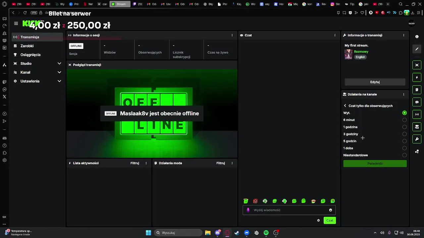
Task: Open the hamburger menu beside Kick logo
Action: click(x=16, y=23)
